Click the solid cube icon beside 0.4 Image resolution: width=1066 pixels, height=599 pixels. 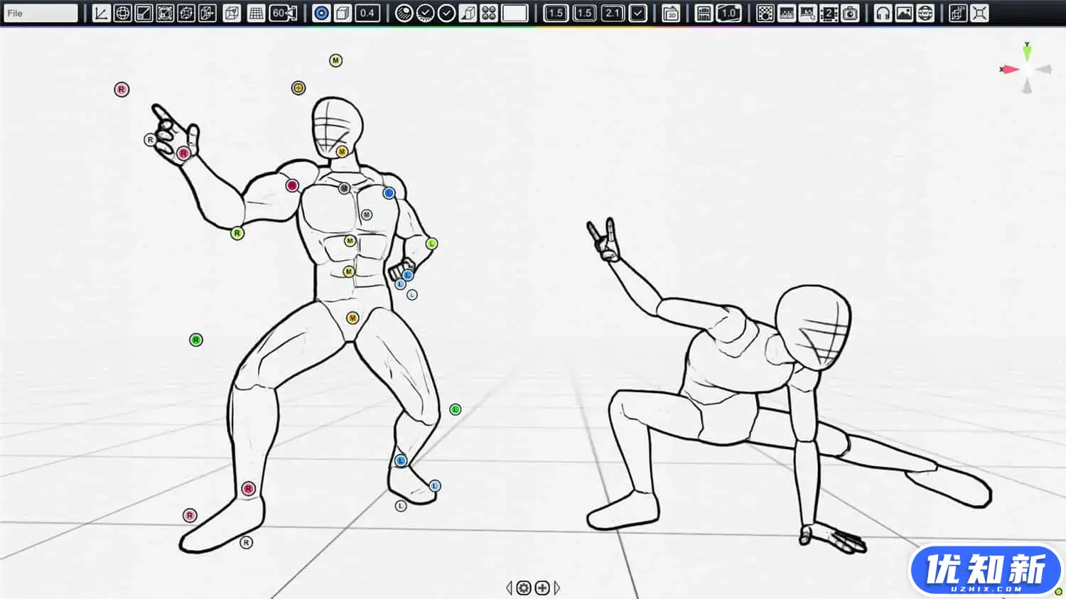tap(343, 13)
